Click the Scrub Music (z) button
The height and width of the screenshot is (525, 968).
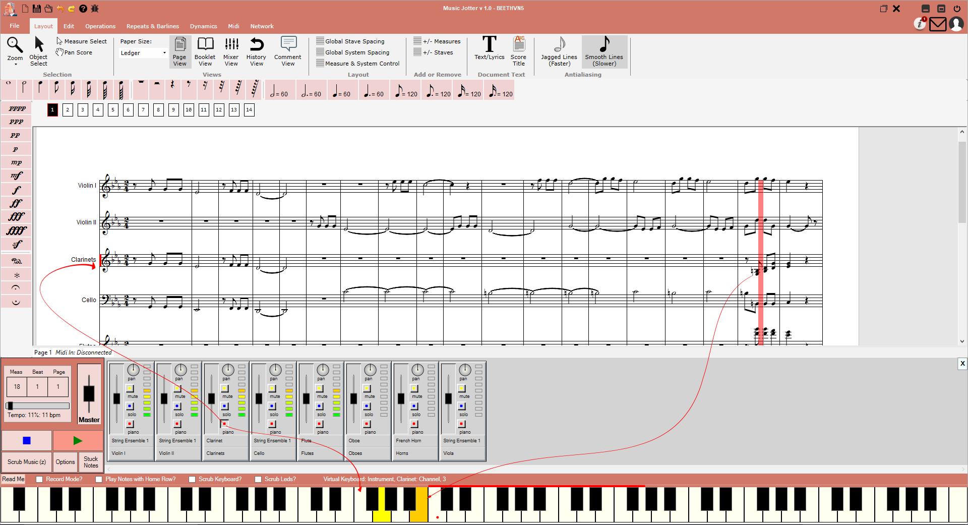click(x=26, y=461)
